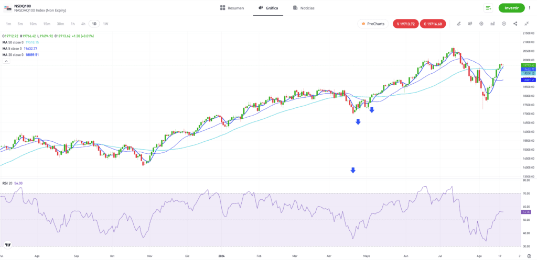The height and width of the screenshot is (260, 537).
Task: Click NASDAQ100 Index (Non Expiry) subtitle
Action: [x=40, y=10]
